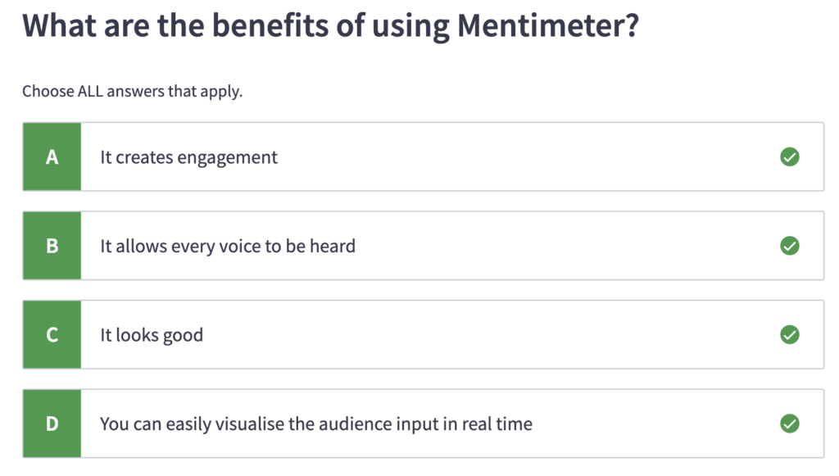Click the checkmark for visualise audience input option

(789, 423)
